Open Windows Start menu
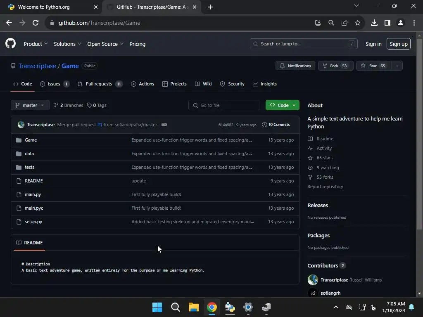 point(157,307)
